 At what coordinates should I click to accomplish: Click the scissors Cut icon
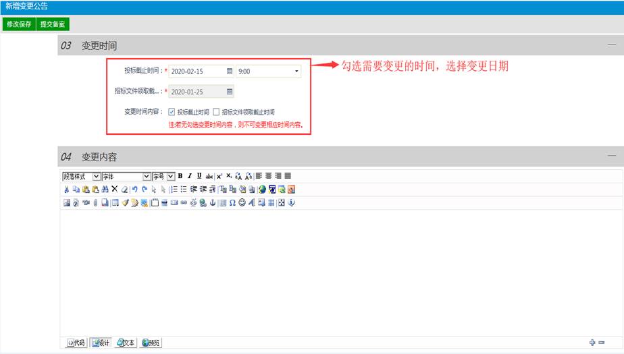pyautogui.click(x=66, y=189)
